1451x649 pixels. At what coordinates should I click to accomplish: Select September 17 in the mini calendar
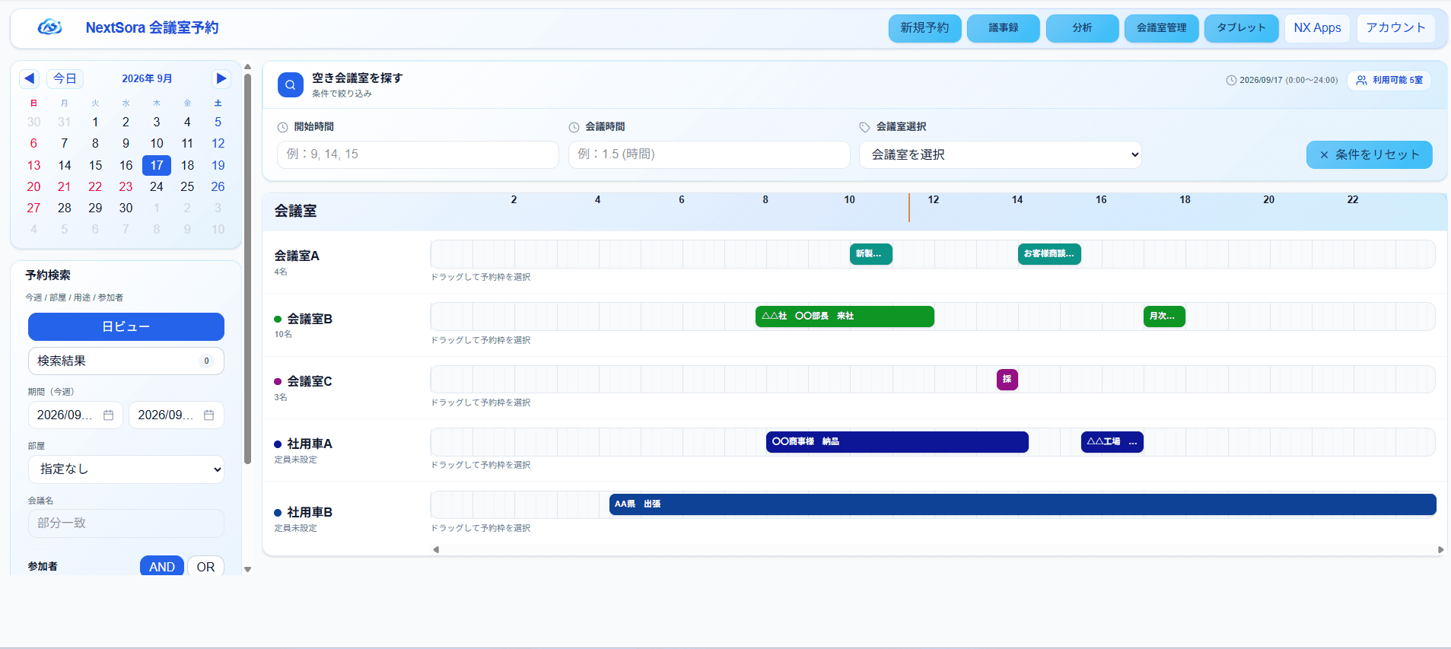(x=157, y=165)
